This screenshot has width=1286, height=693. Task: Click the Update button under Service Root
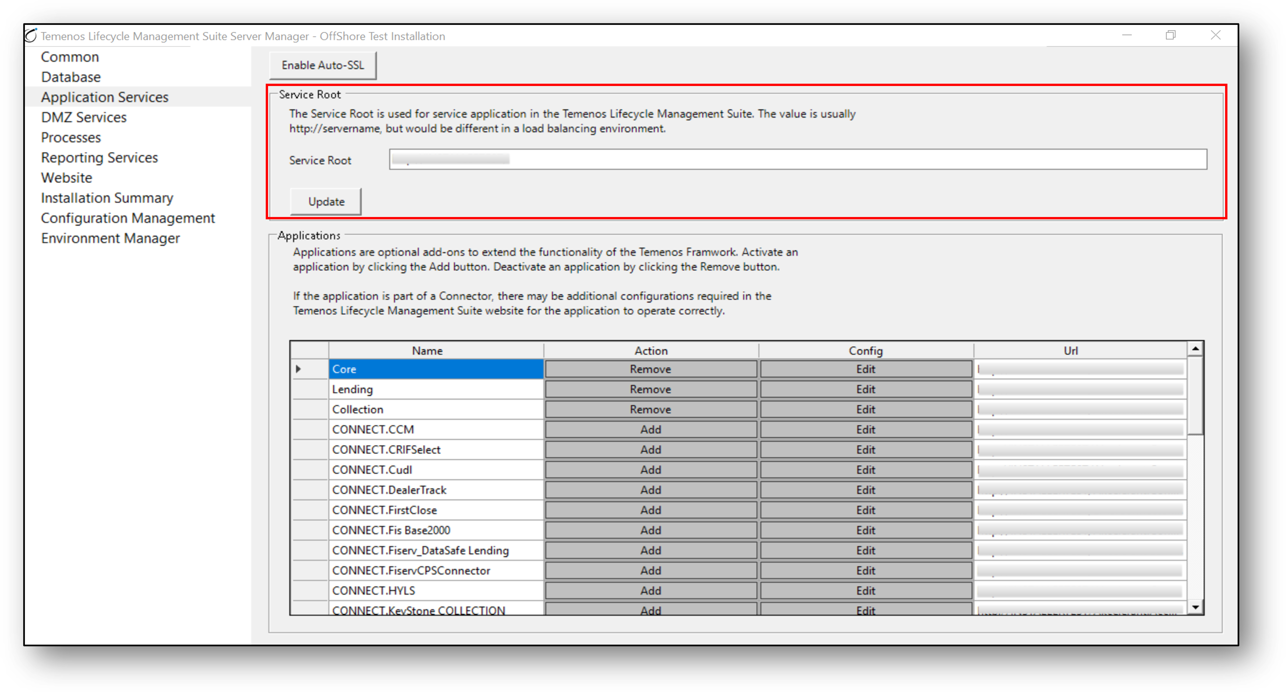point(326,201)
